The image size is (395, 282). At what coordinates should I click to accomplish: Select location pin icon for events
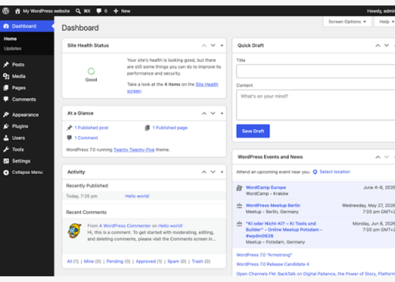(x=315, y=172)
